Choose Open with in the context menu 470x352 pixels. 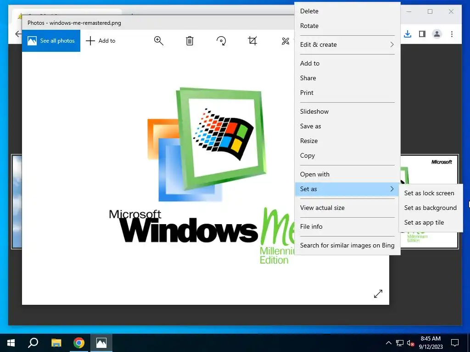(347, 175)
